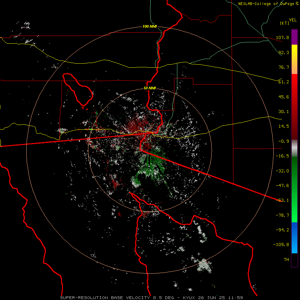Click the -16.5 velocity scale value
The image size is (300, 300).
pos(282,156)
